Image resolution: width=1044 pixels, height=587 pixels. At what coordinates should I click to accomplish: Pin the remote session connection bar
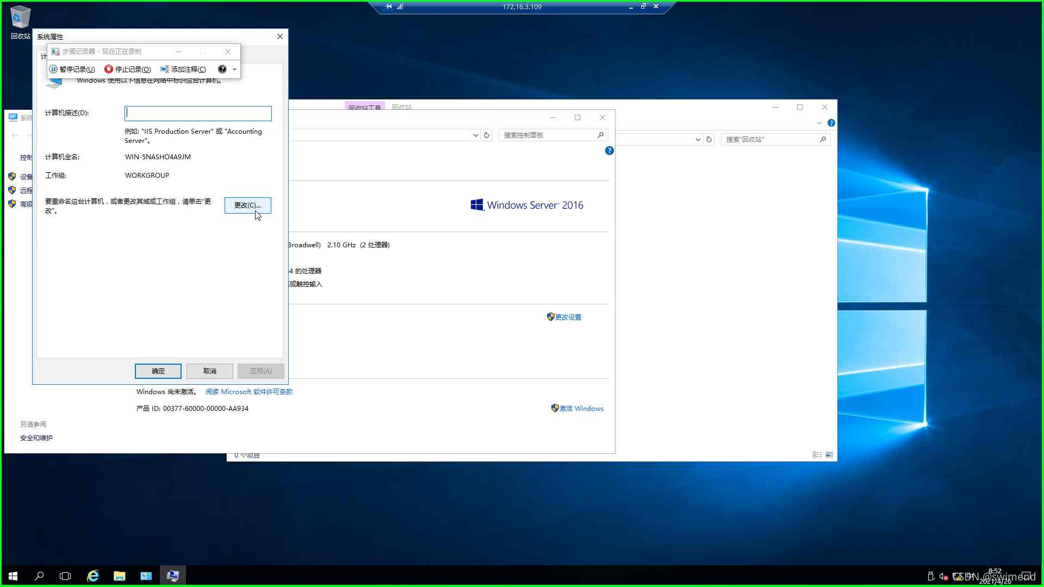pos(388,7)
